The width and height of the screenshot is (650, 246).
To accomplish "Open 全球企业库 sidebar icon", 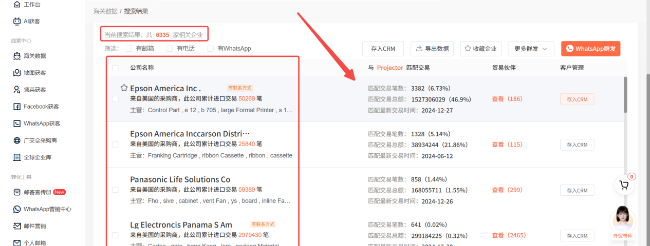I will click(17, 157).
